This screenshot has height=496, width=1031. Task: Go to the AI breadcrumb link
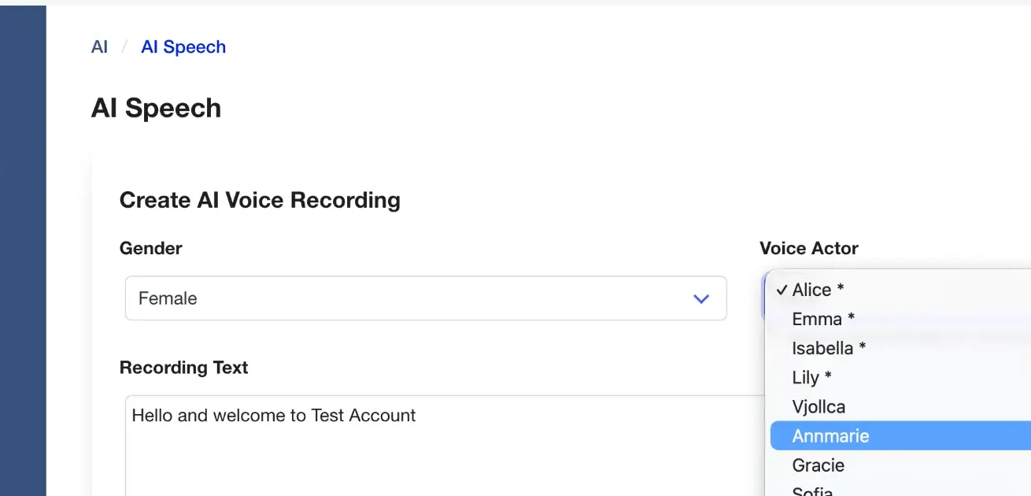coord(99,47)
